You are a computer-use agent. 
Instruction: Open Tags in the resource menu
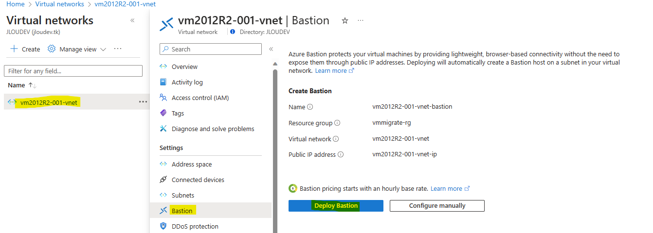[x=178, y=113]
